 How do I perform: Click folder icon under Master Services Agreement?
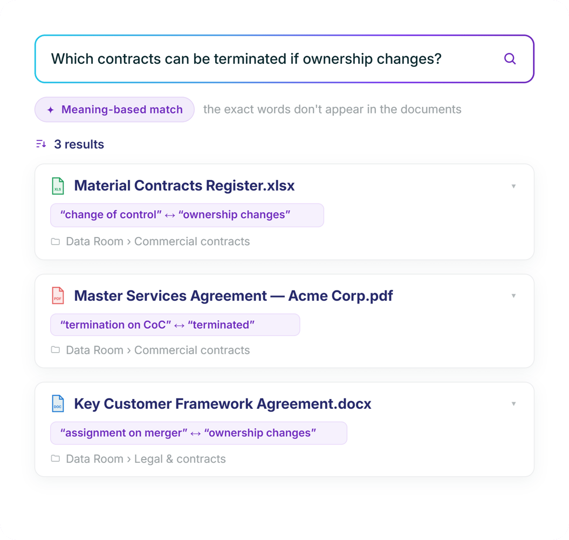(x=55, y=349)
